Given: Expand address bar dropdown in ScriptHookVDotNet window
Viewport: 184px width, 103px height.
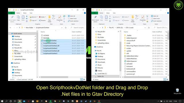Looking at the screenshot, I should 62,28.
